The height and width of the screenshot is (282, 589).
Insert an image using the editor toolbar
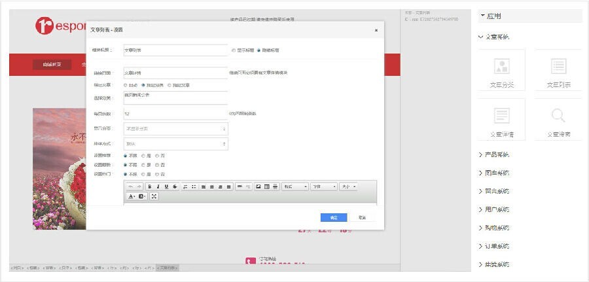258,186
